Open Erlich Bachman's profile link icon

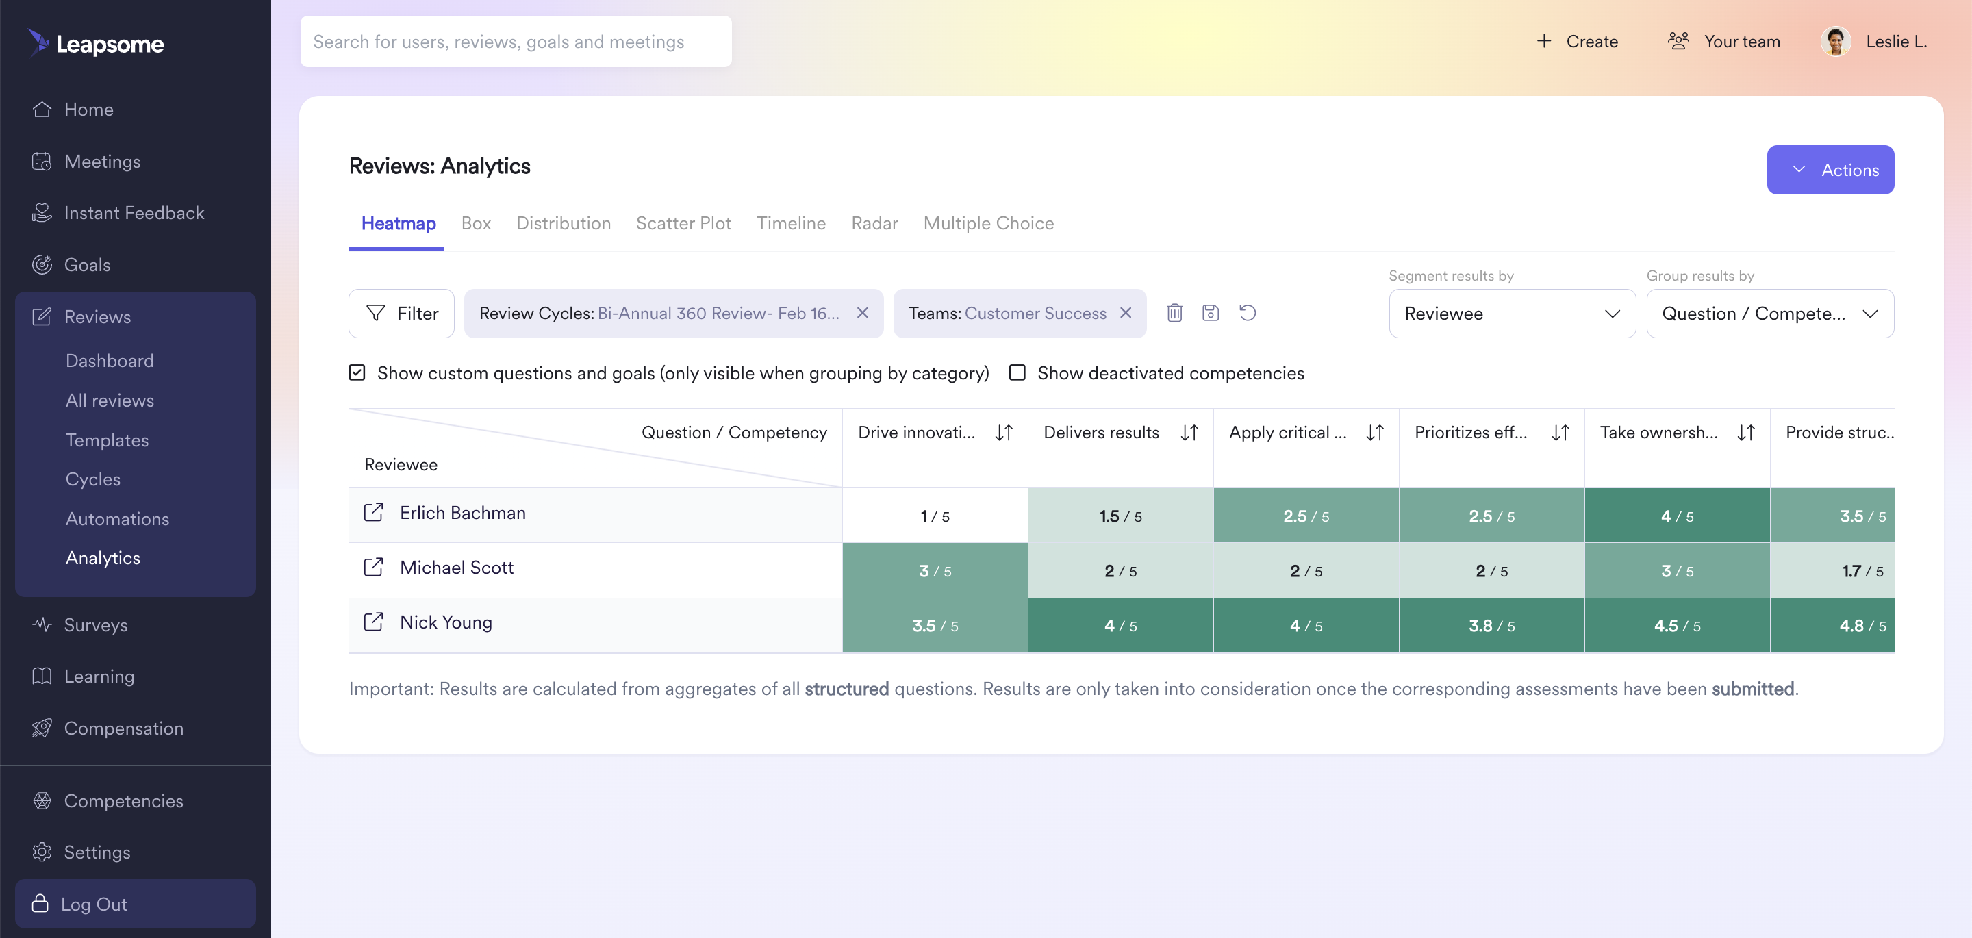coord(374,512)
